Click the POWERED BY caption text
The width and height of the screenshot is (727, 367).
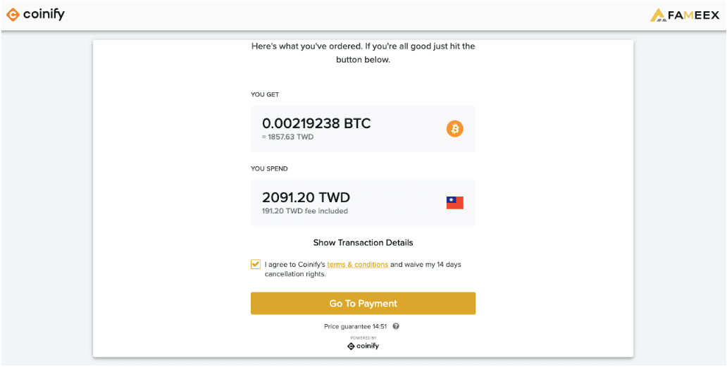(363, 338)
